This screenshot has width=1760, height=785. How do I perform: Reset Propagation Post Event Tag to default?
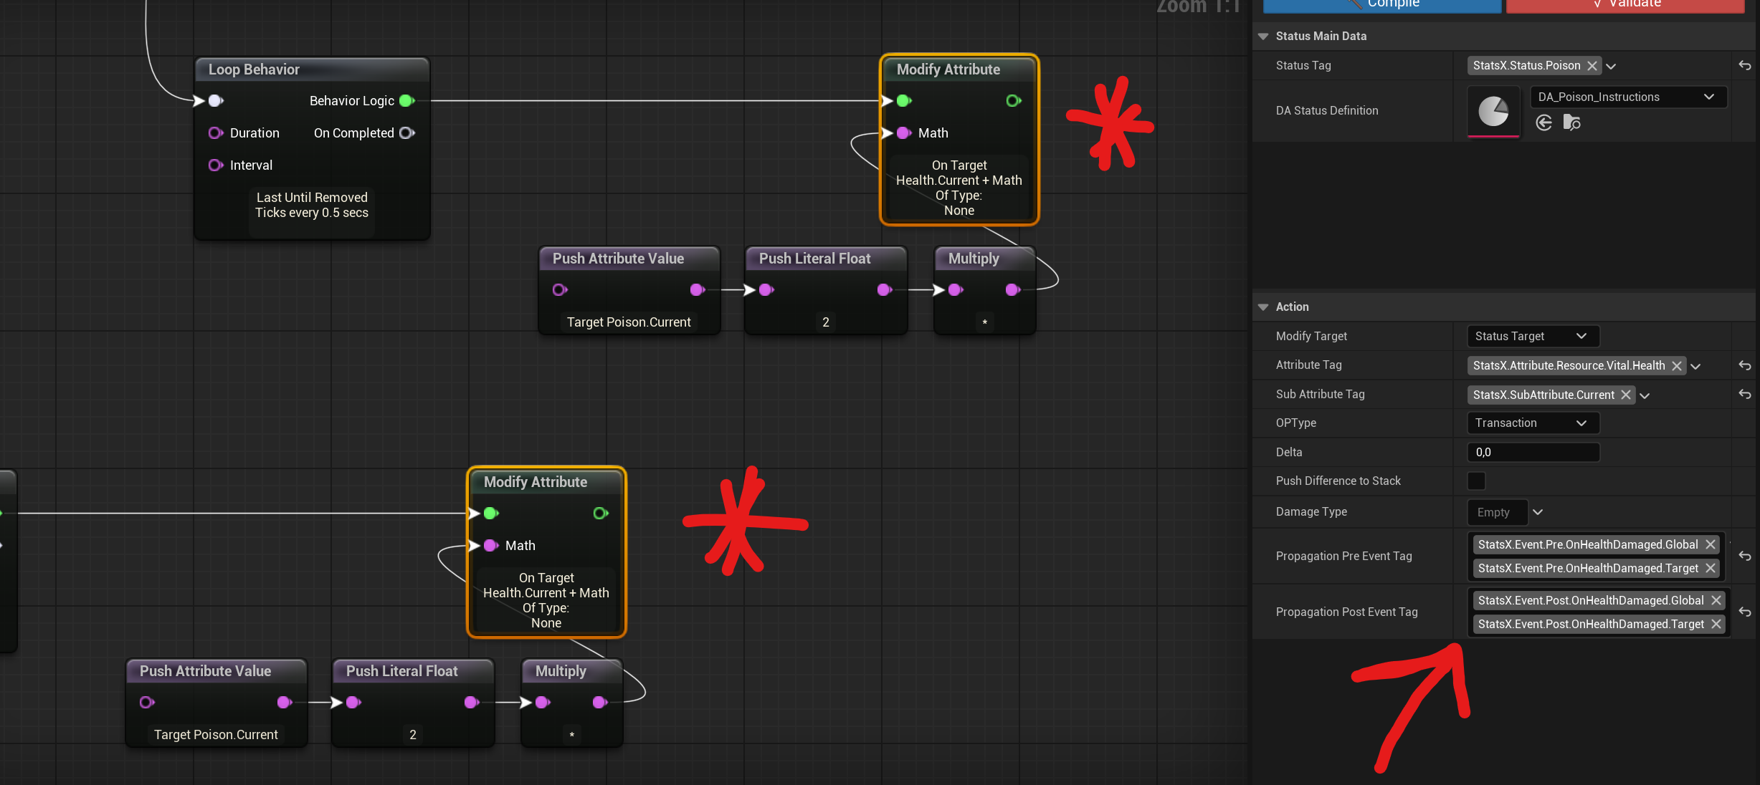1744,612
